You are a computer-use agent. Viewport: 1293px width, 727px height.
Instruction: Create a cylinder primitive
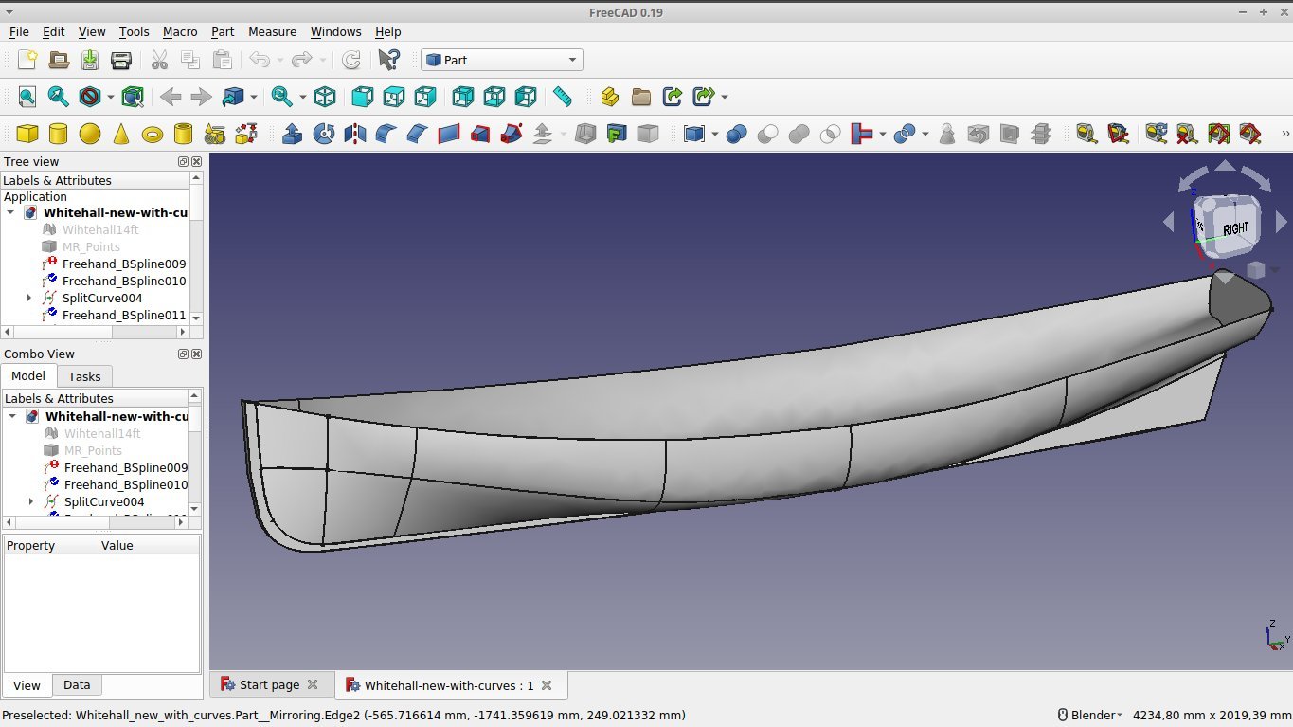(59, 134)
